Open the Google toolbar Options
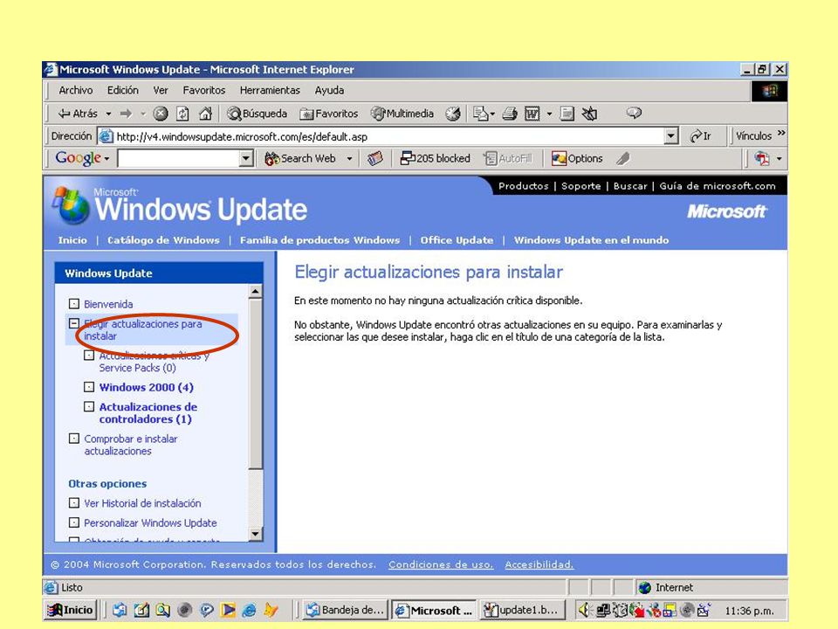 coord(577,158)
